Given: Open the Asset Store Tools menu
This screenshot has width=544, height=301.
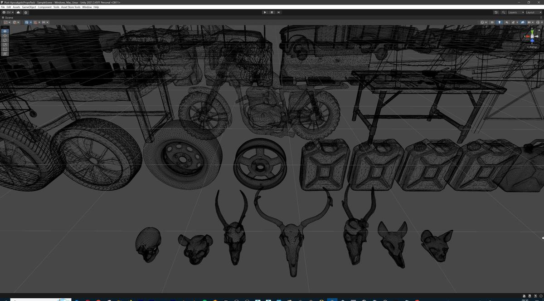Looking at the screenshot, I should click(71, 7).
